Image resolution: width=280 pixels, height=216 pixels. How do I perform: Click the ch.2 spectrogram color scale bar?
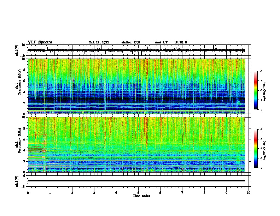pyautogui.click(x=256, y=149)
